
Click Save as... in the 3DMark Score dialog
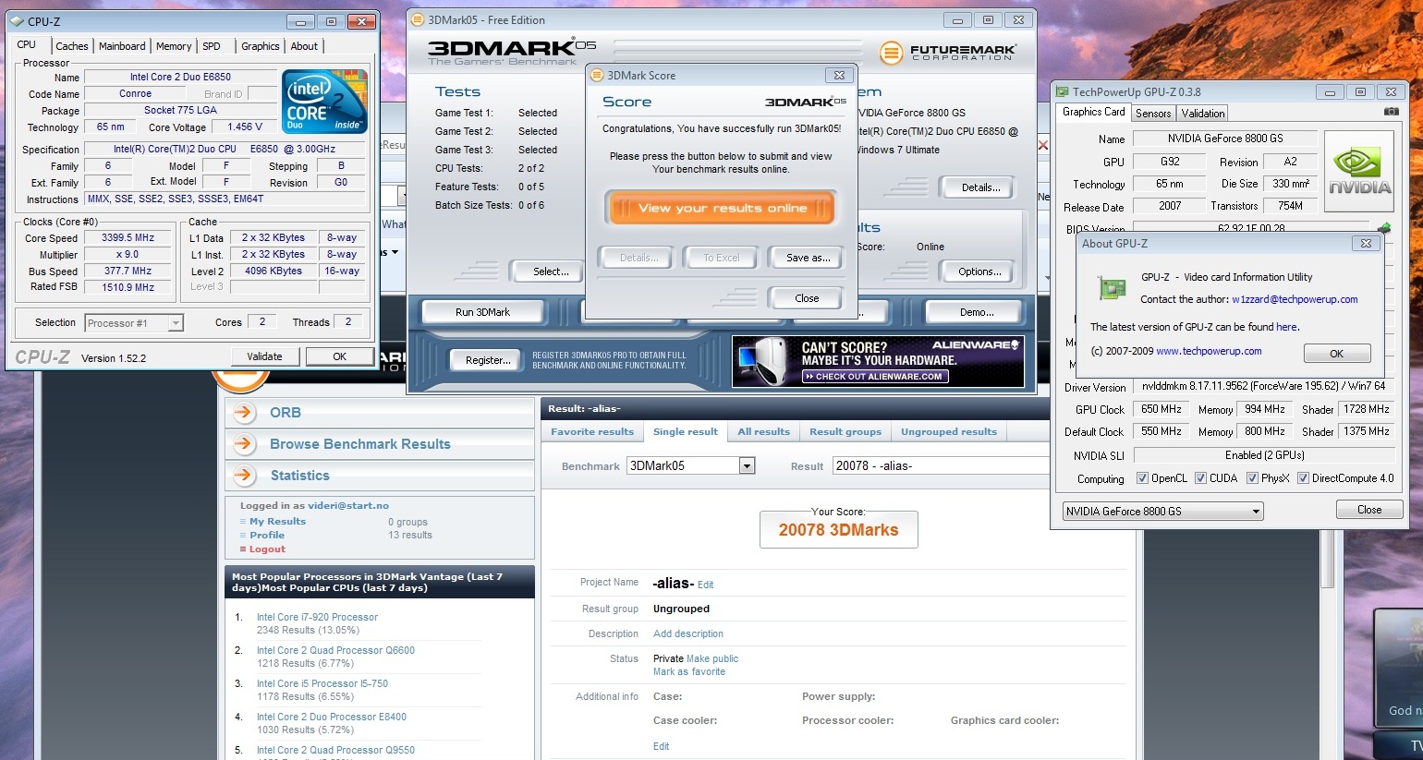pyautogui.click(x=809, y=258)
